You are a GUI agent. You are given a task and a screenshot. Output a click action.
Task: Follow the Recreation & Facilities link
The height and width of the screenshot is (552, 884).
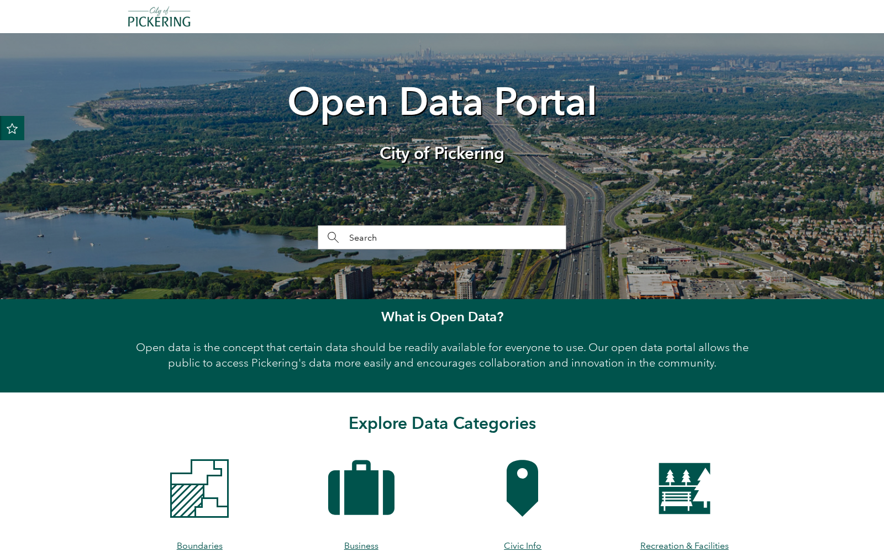point(685,545)
